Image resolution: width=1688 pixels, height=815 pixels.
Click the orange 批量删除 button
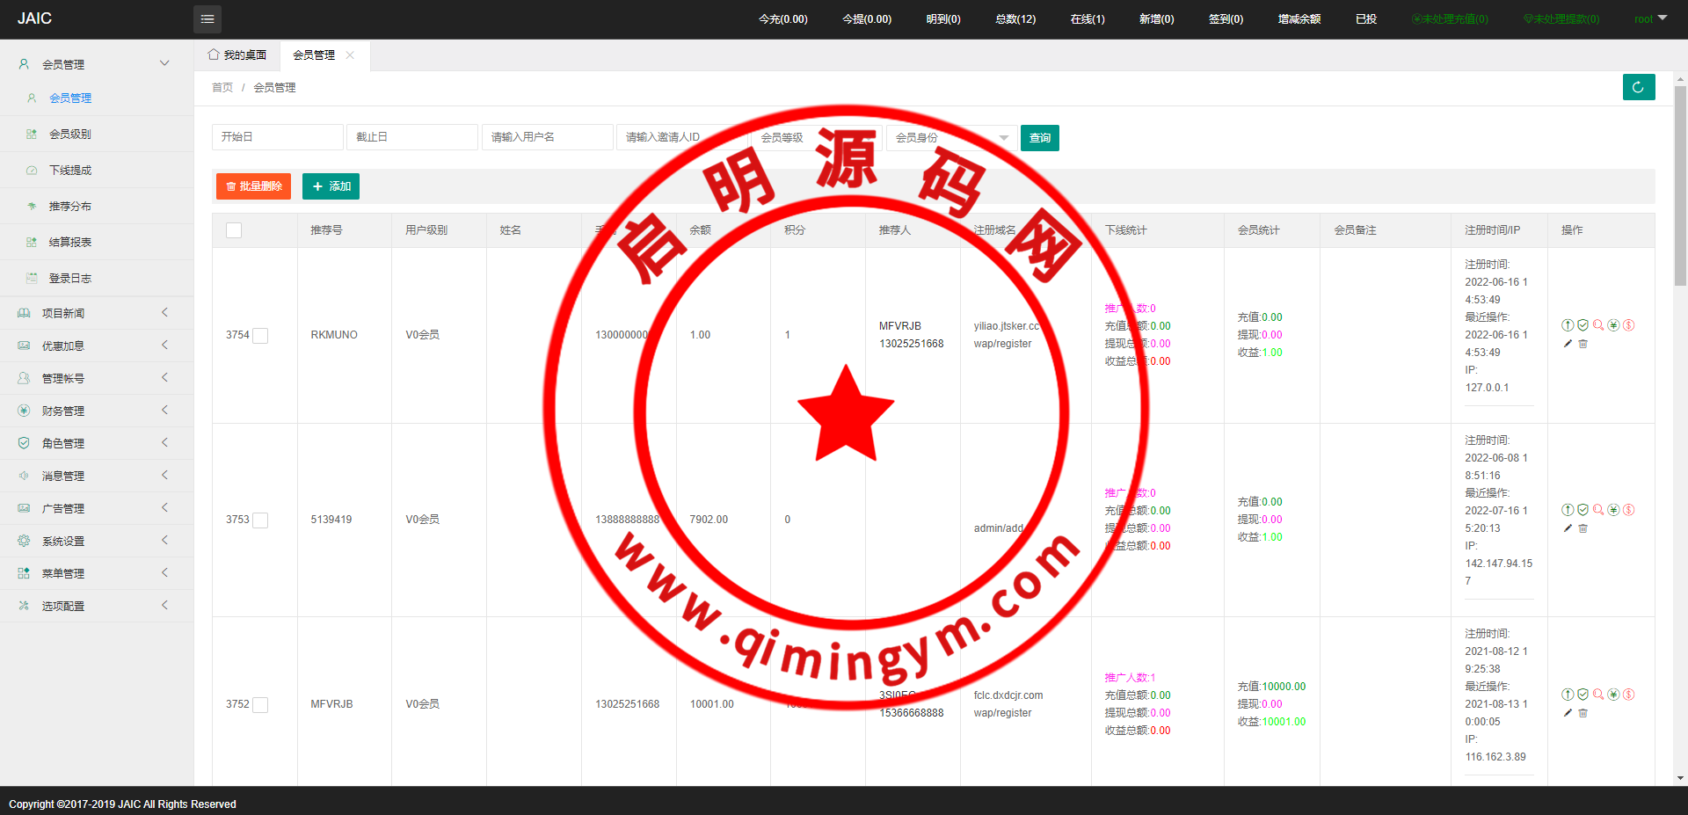pyautogui.click(x=253, y=186)
